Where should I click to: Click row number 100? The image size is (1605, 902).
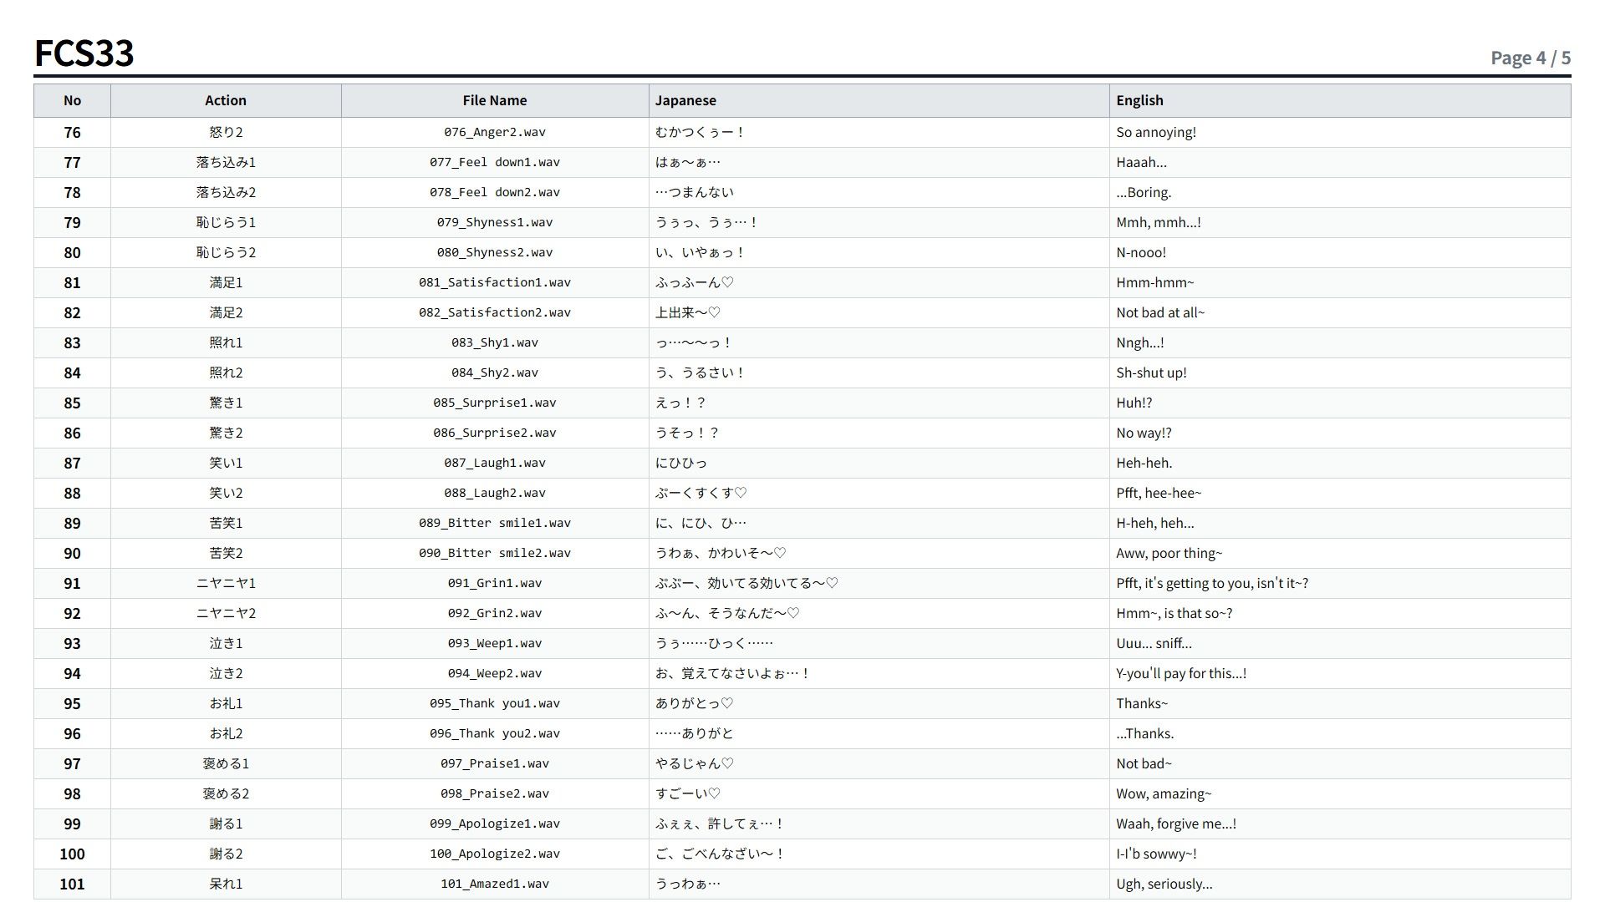pyautogui.click(x=72, y=854)
